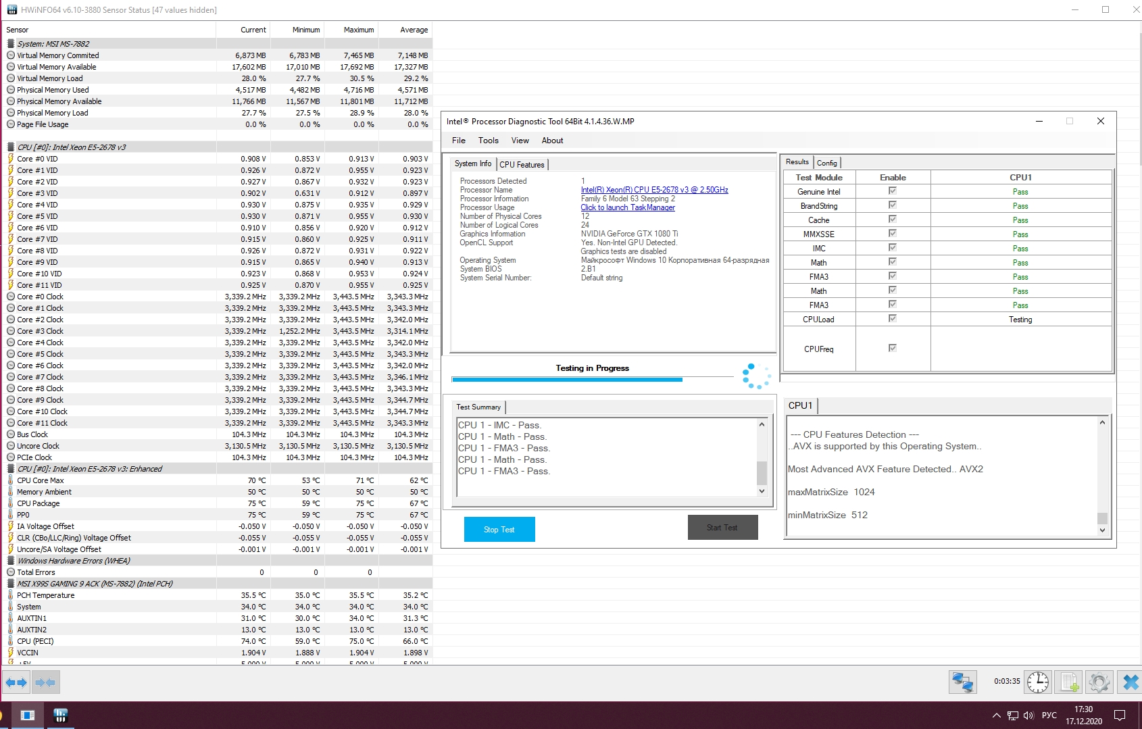This screenshot has height=729, width=1142.
Task: Click the Start Test button
Action: (x=722, y=528)
